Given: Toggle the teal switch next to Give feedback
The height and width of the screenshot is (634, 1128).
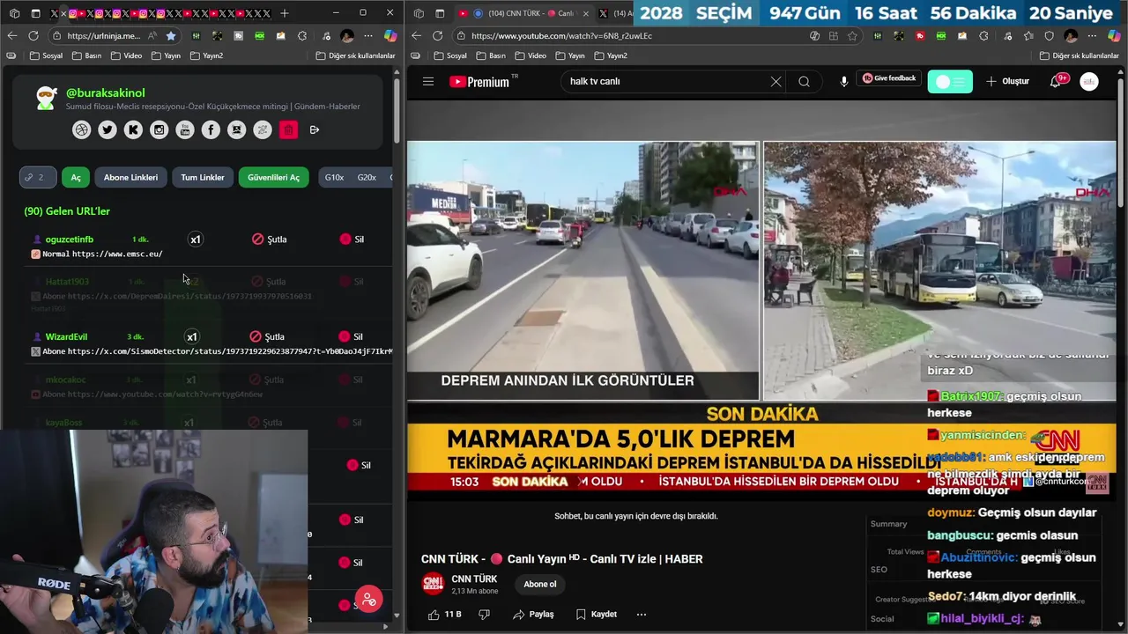Looking at the screenshot, I should coord(950,81).
